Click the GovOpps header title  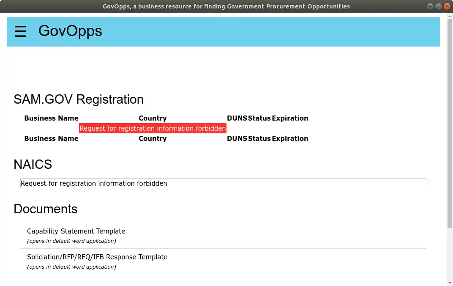(70, 31)
